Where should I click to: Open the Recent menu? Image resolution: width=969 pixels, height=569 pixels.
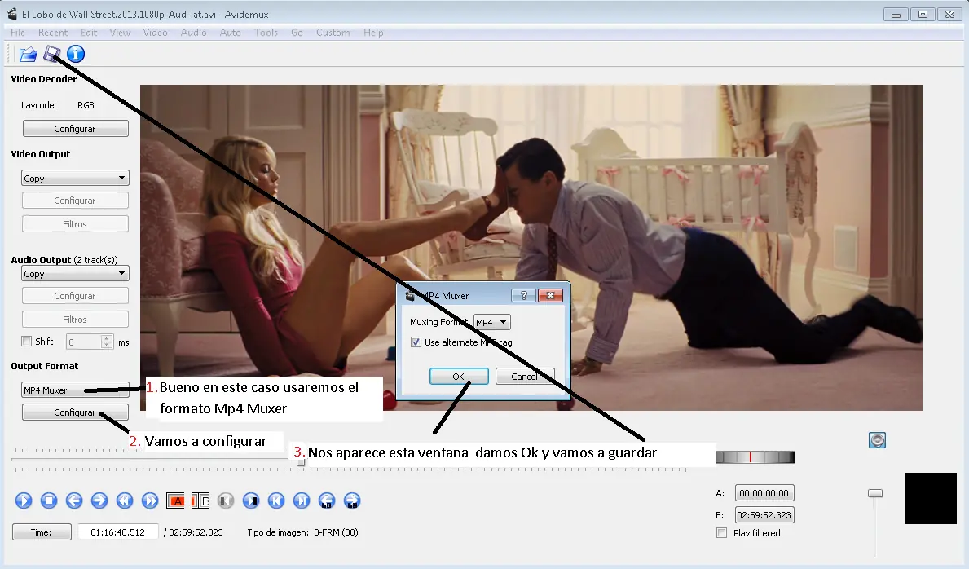[x=53, y=32]
